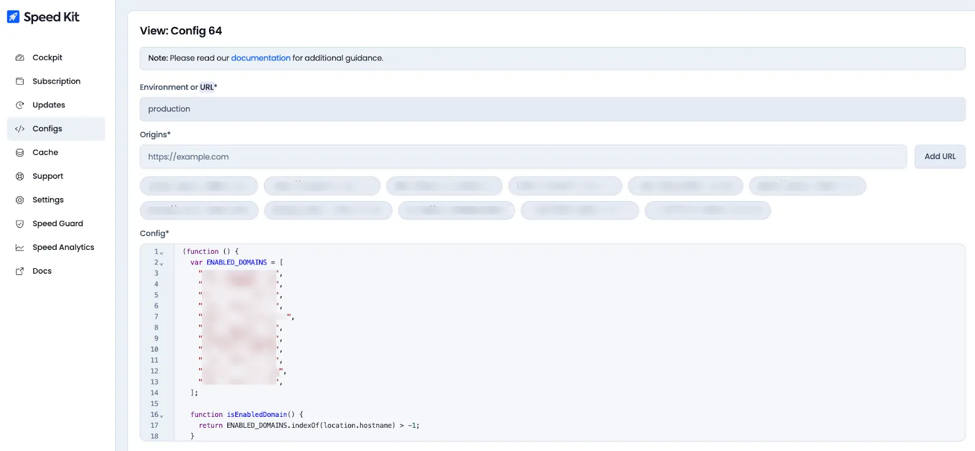This screenshot has height=451, width=975.
Task: Open Settings from the sidebar
Action: [x=56, y=200]
